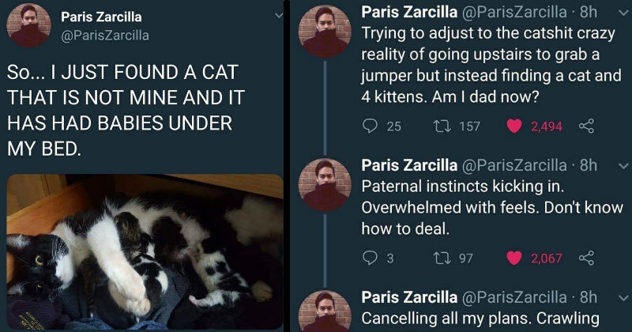
Task: Click the avatar beside 'Cancelling all my plans'
Action: [325, 312]
